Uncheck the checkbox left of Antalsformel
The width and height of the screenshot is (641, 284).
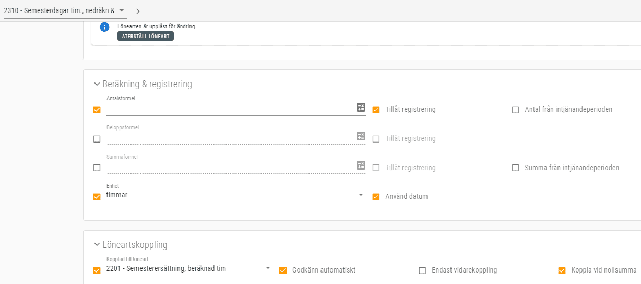97,110
